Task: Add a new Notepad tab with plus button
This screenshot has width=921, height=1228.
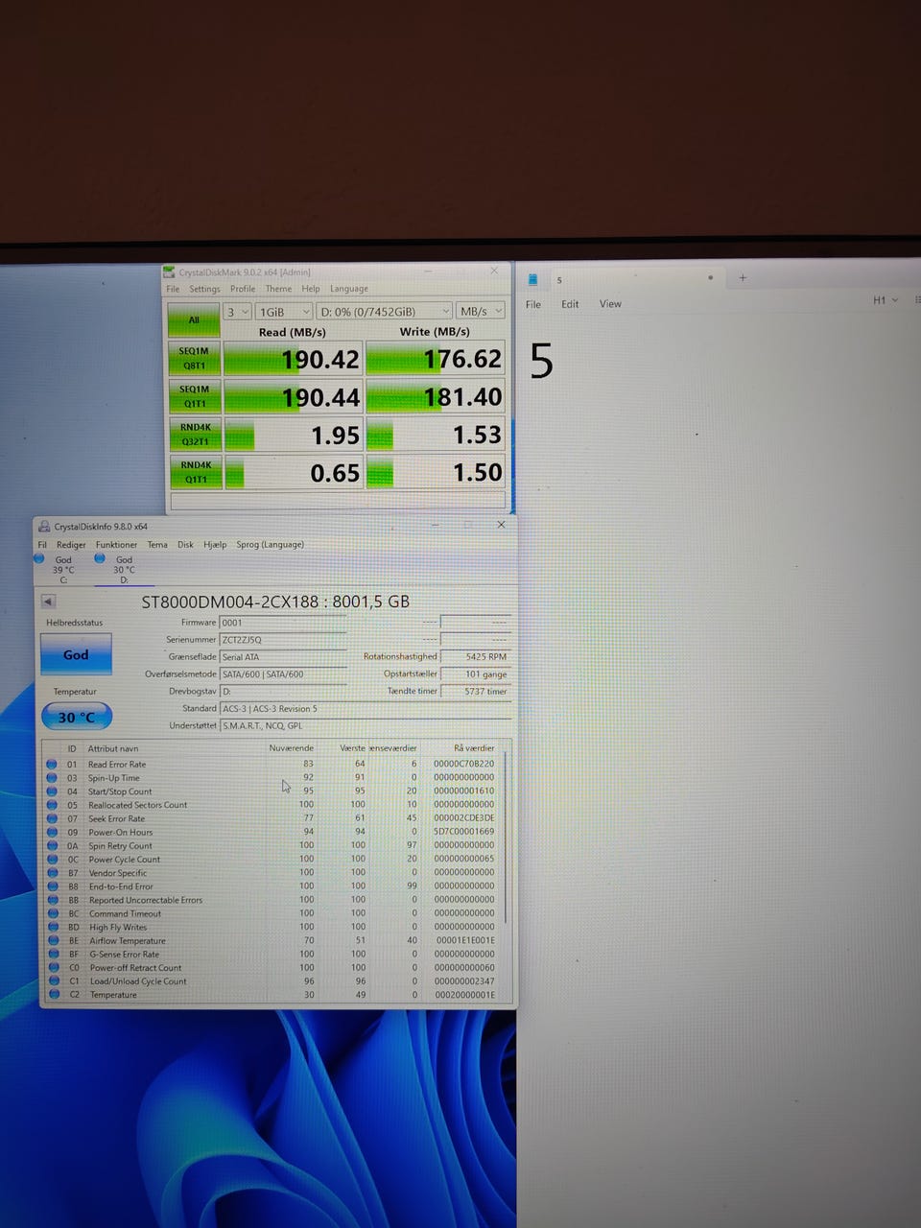Action: (743, 278)
